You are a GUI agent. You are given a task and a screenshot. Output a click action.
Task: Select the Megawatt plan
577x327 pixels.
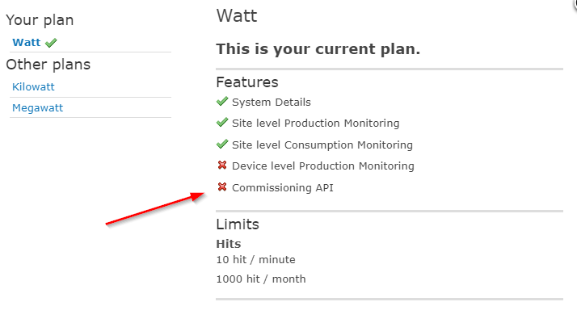(37, 107)
